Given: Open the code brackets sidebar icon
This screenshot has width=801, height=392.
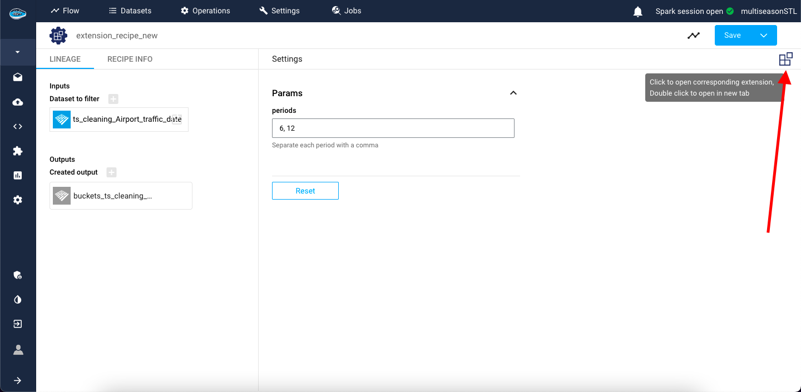Looking at the screenshot, I should pyautogui.click(x=18, y=126).
